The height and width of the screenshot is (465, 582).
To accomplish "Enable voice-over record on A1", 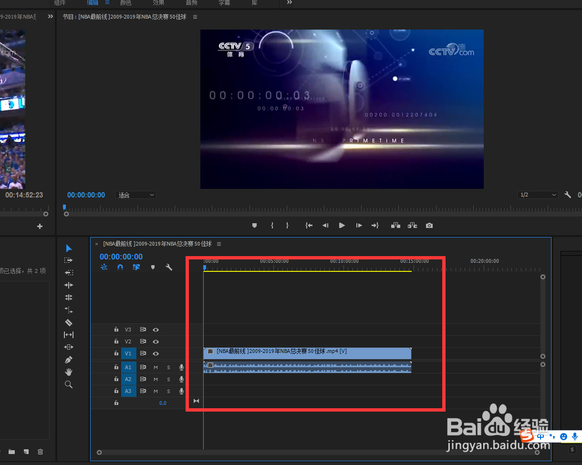I will [181, 367].
